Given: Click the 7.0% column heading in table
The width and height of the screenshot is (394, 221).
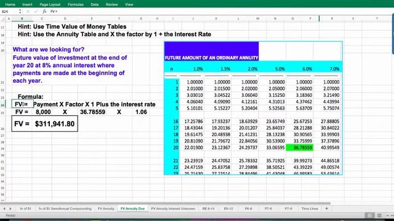Looking at the screenshot, I should click(x=334, y=69).
